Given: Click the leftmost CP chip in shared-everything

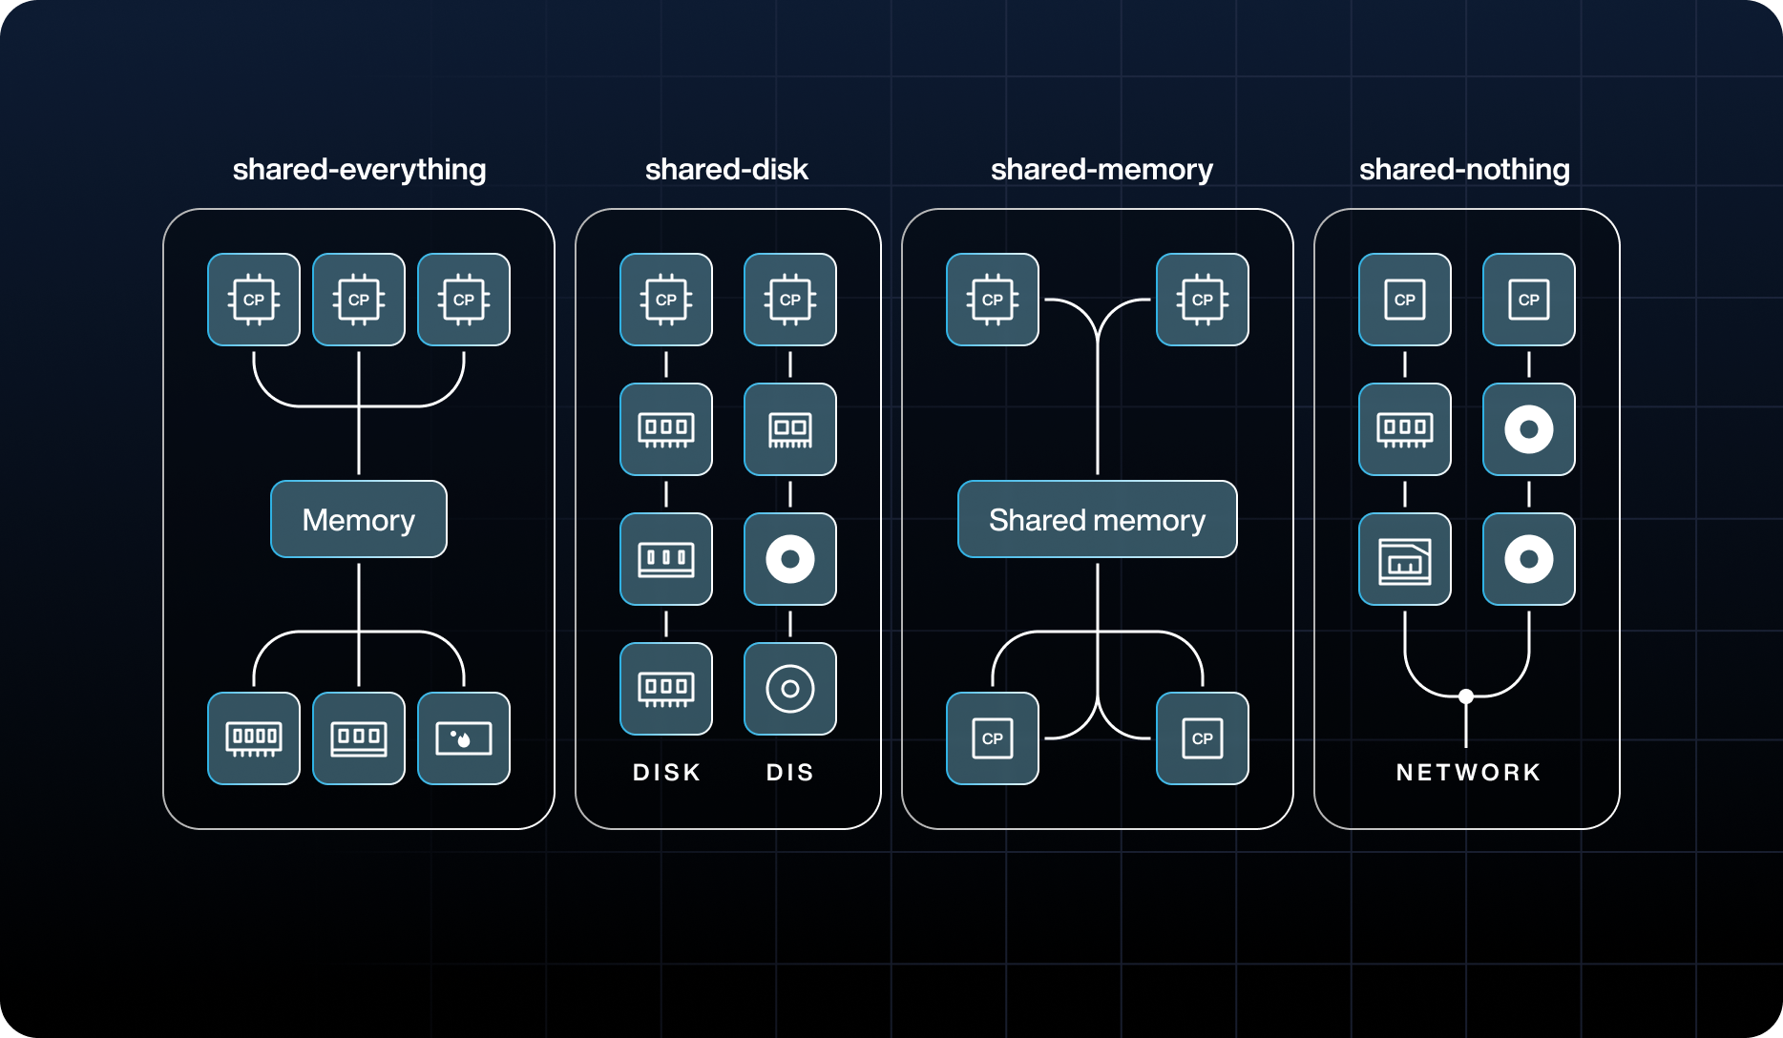Looking at the screenshot, I should click(254, 300).
